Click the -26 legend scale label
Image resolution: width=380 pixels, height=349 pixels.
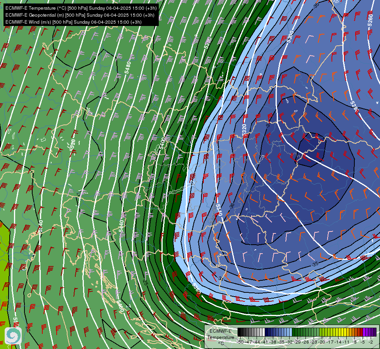305,342
